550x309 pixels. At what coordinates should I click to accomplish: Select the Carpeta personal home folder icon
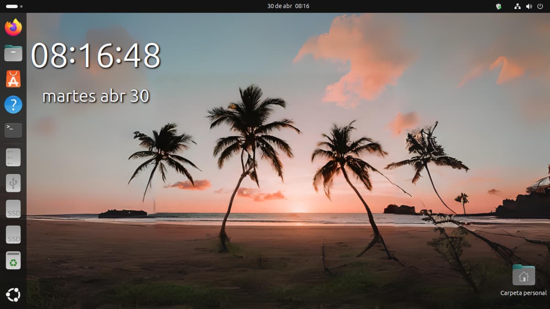[x=523, y=276]
